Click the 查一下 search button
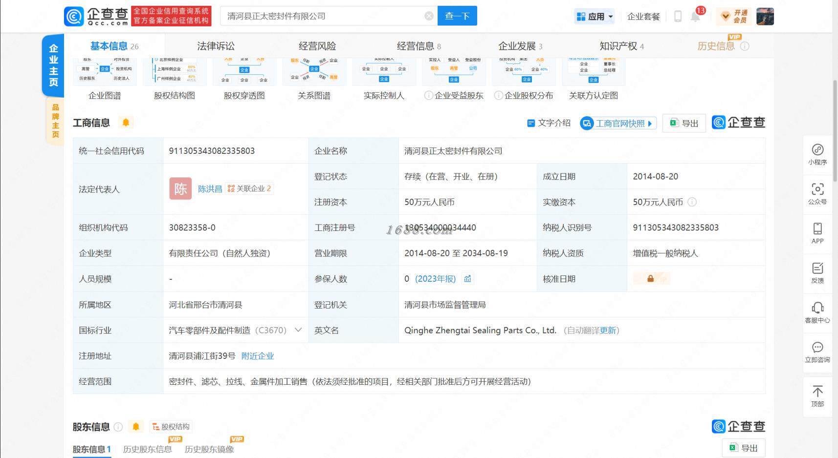 click(457, 16)
